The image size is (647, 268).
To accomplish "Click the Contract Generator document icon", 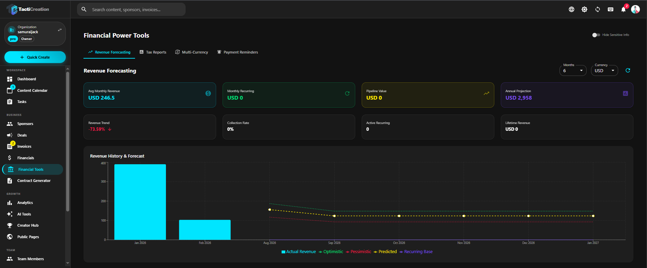I will [10, 181].
